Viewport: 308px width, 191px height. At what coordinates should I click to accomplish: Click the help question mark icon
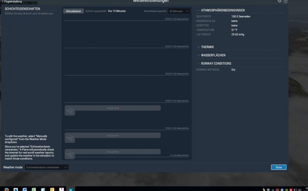(x=285, y=2)
